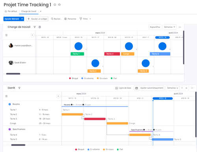Open the Gantt calendar icon beside Ajuster automatiquement

[137, 88]
